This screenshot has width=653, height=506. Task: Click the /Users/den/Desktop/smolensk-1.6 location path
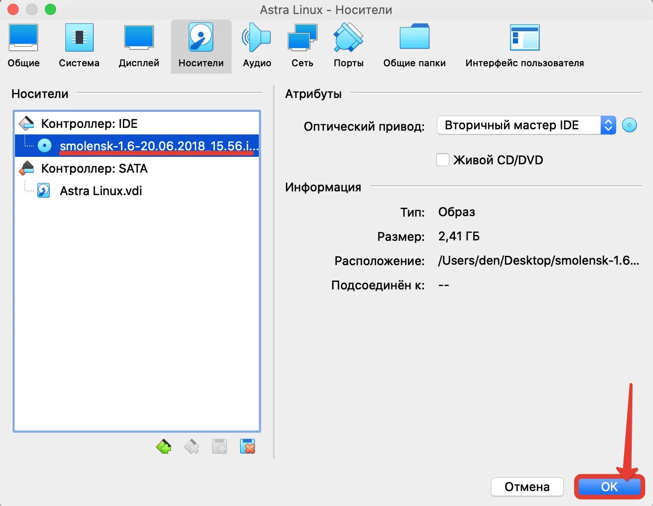pyautogui.click(x=538, y=260)
